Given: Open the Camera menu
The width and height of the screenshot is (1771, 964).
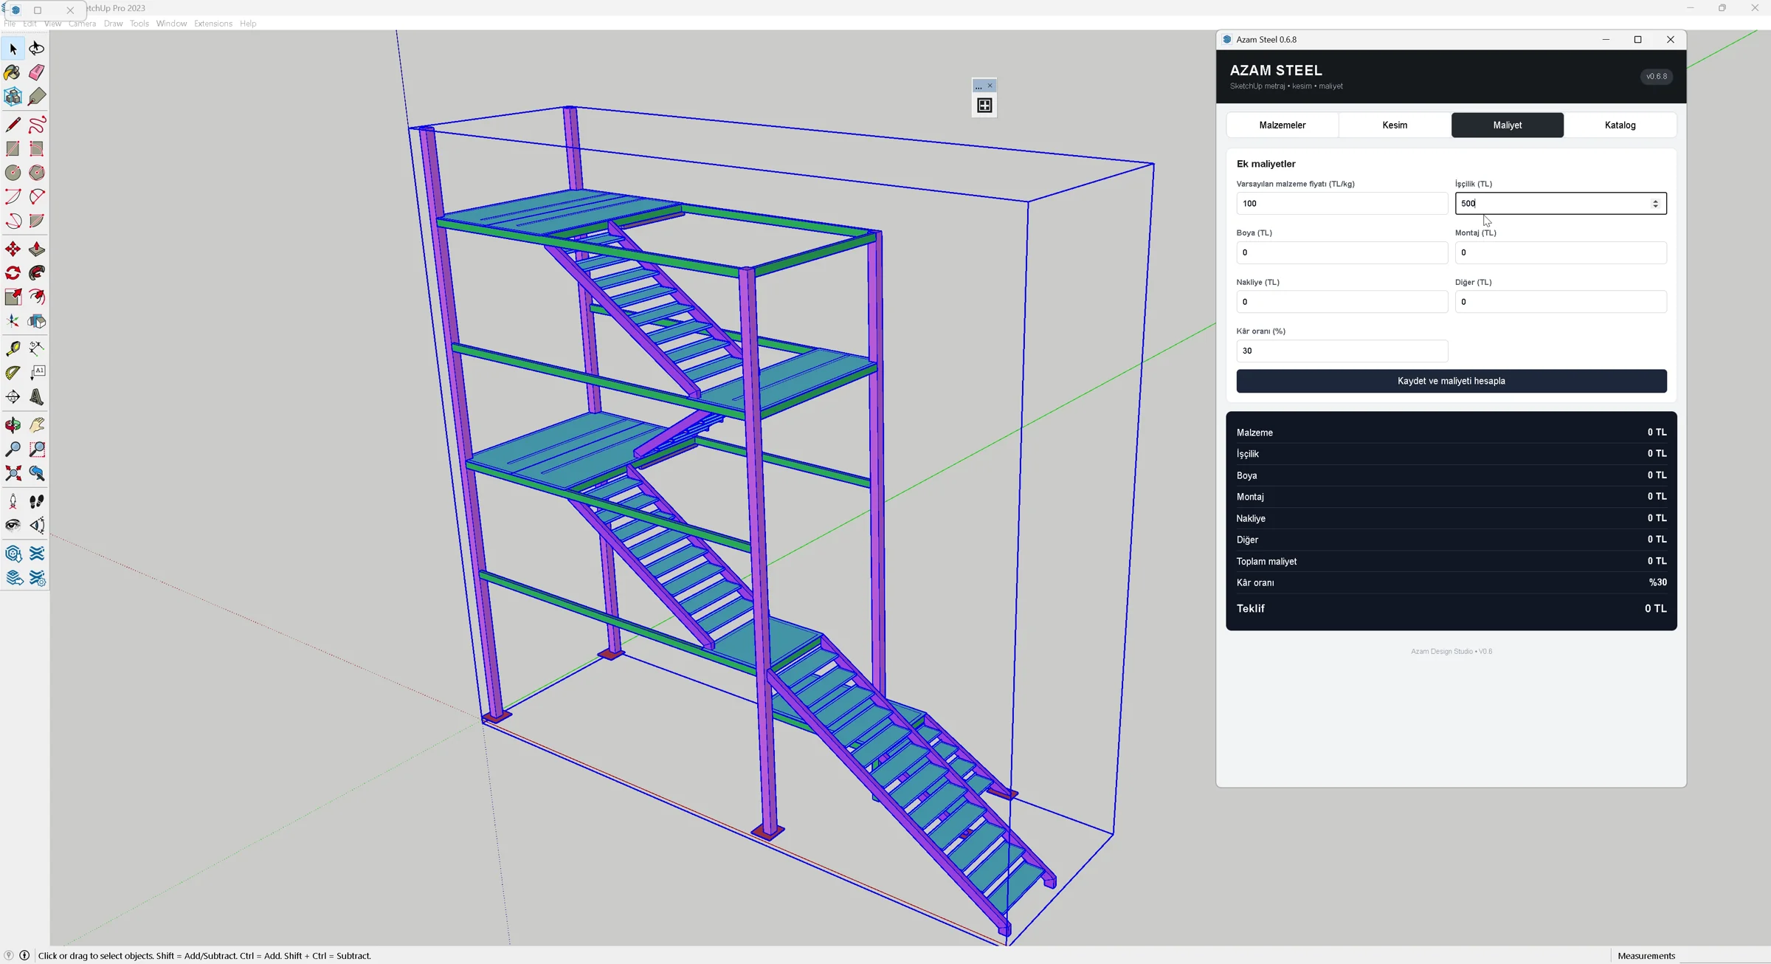Looking at the screenshot, I should click(x=83, y=24).
